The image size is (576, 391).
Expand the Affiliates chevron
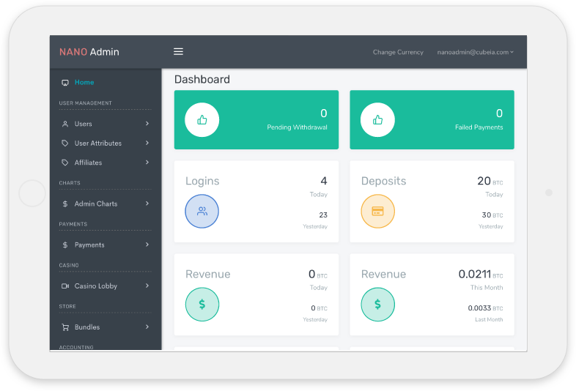(x=147, y=162)
